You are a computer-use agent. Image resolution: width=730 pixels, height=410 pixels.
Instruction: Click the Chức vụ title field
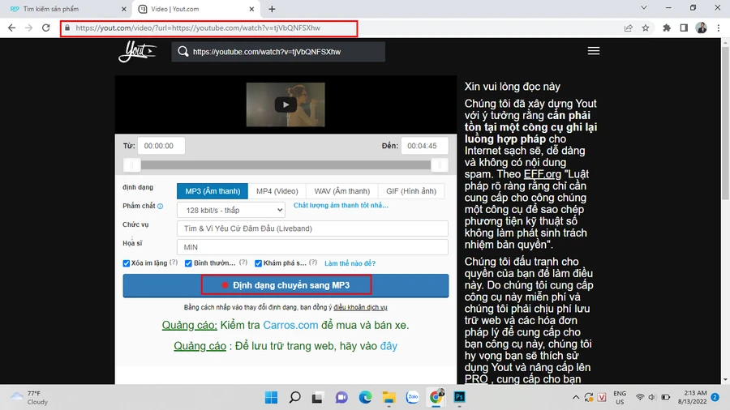[312, 228]
